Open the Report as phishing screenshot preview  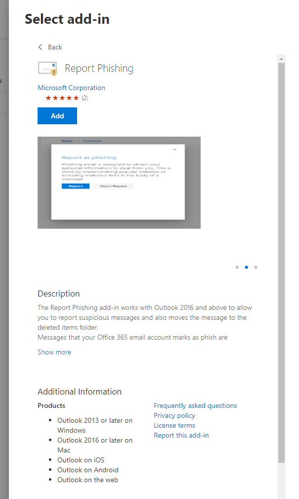coord(119,183)
